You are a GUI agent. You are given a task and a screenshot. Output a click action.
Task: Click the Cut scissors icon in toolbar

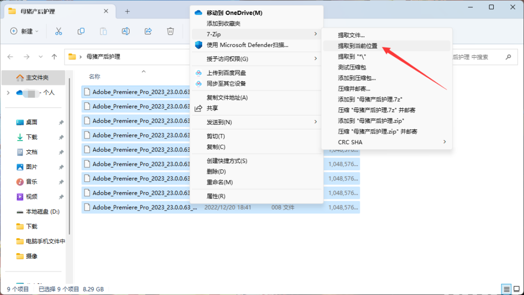pyautogui.click(x=58, y=31)
